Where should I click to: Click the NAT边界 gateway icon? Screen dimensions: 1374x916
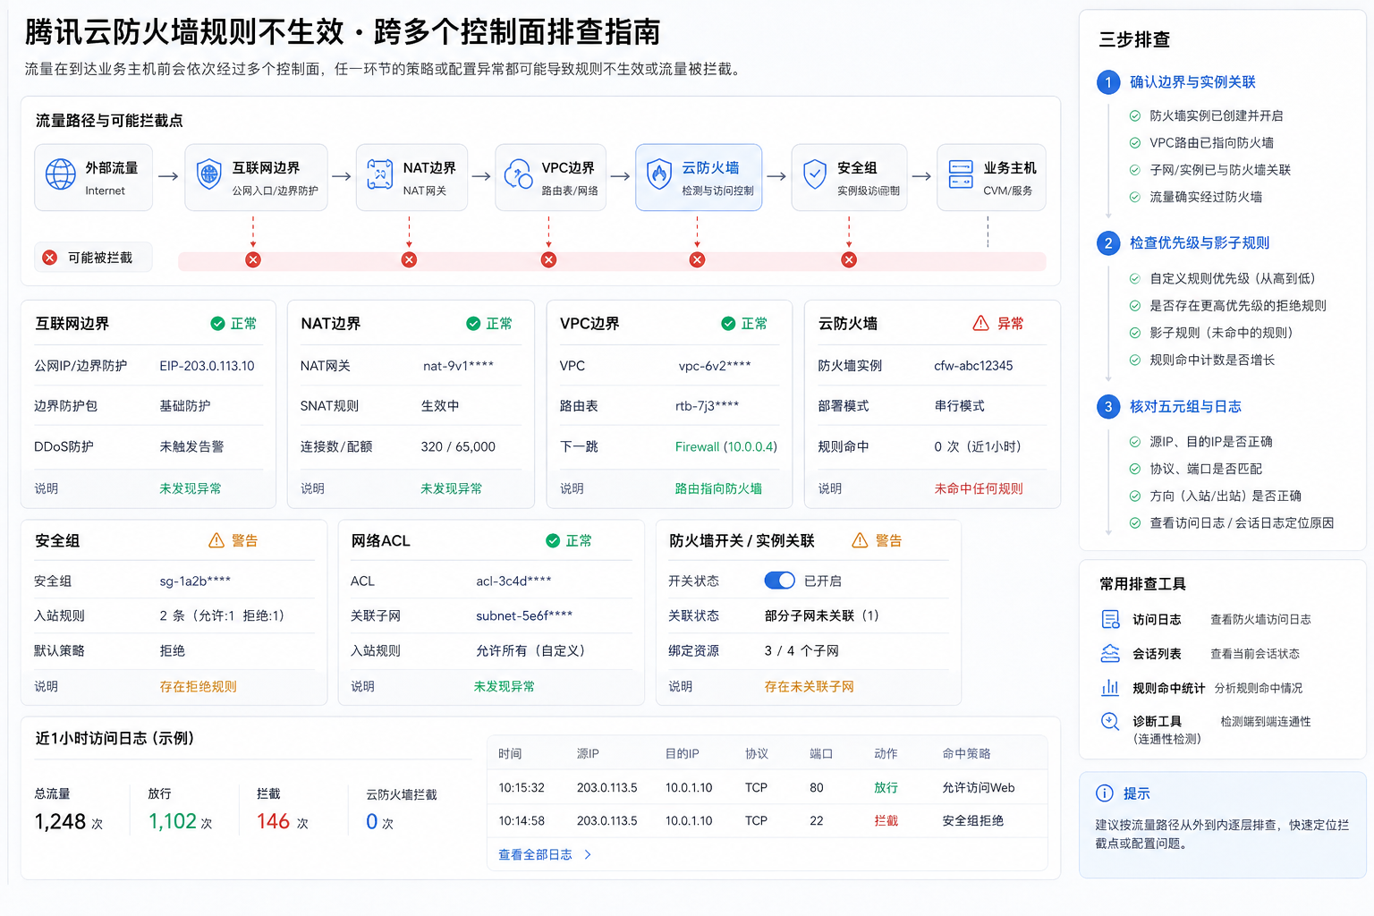click(379, 174)
